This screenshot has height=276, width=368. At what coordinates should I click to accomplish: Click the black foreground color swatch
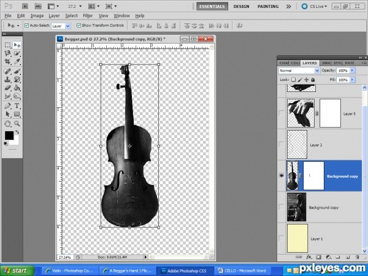pyautogui.click(x=9, y=135)
